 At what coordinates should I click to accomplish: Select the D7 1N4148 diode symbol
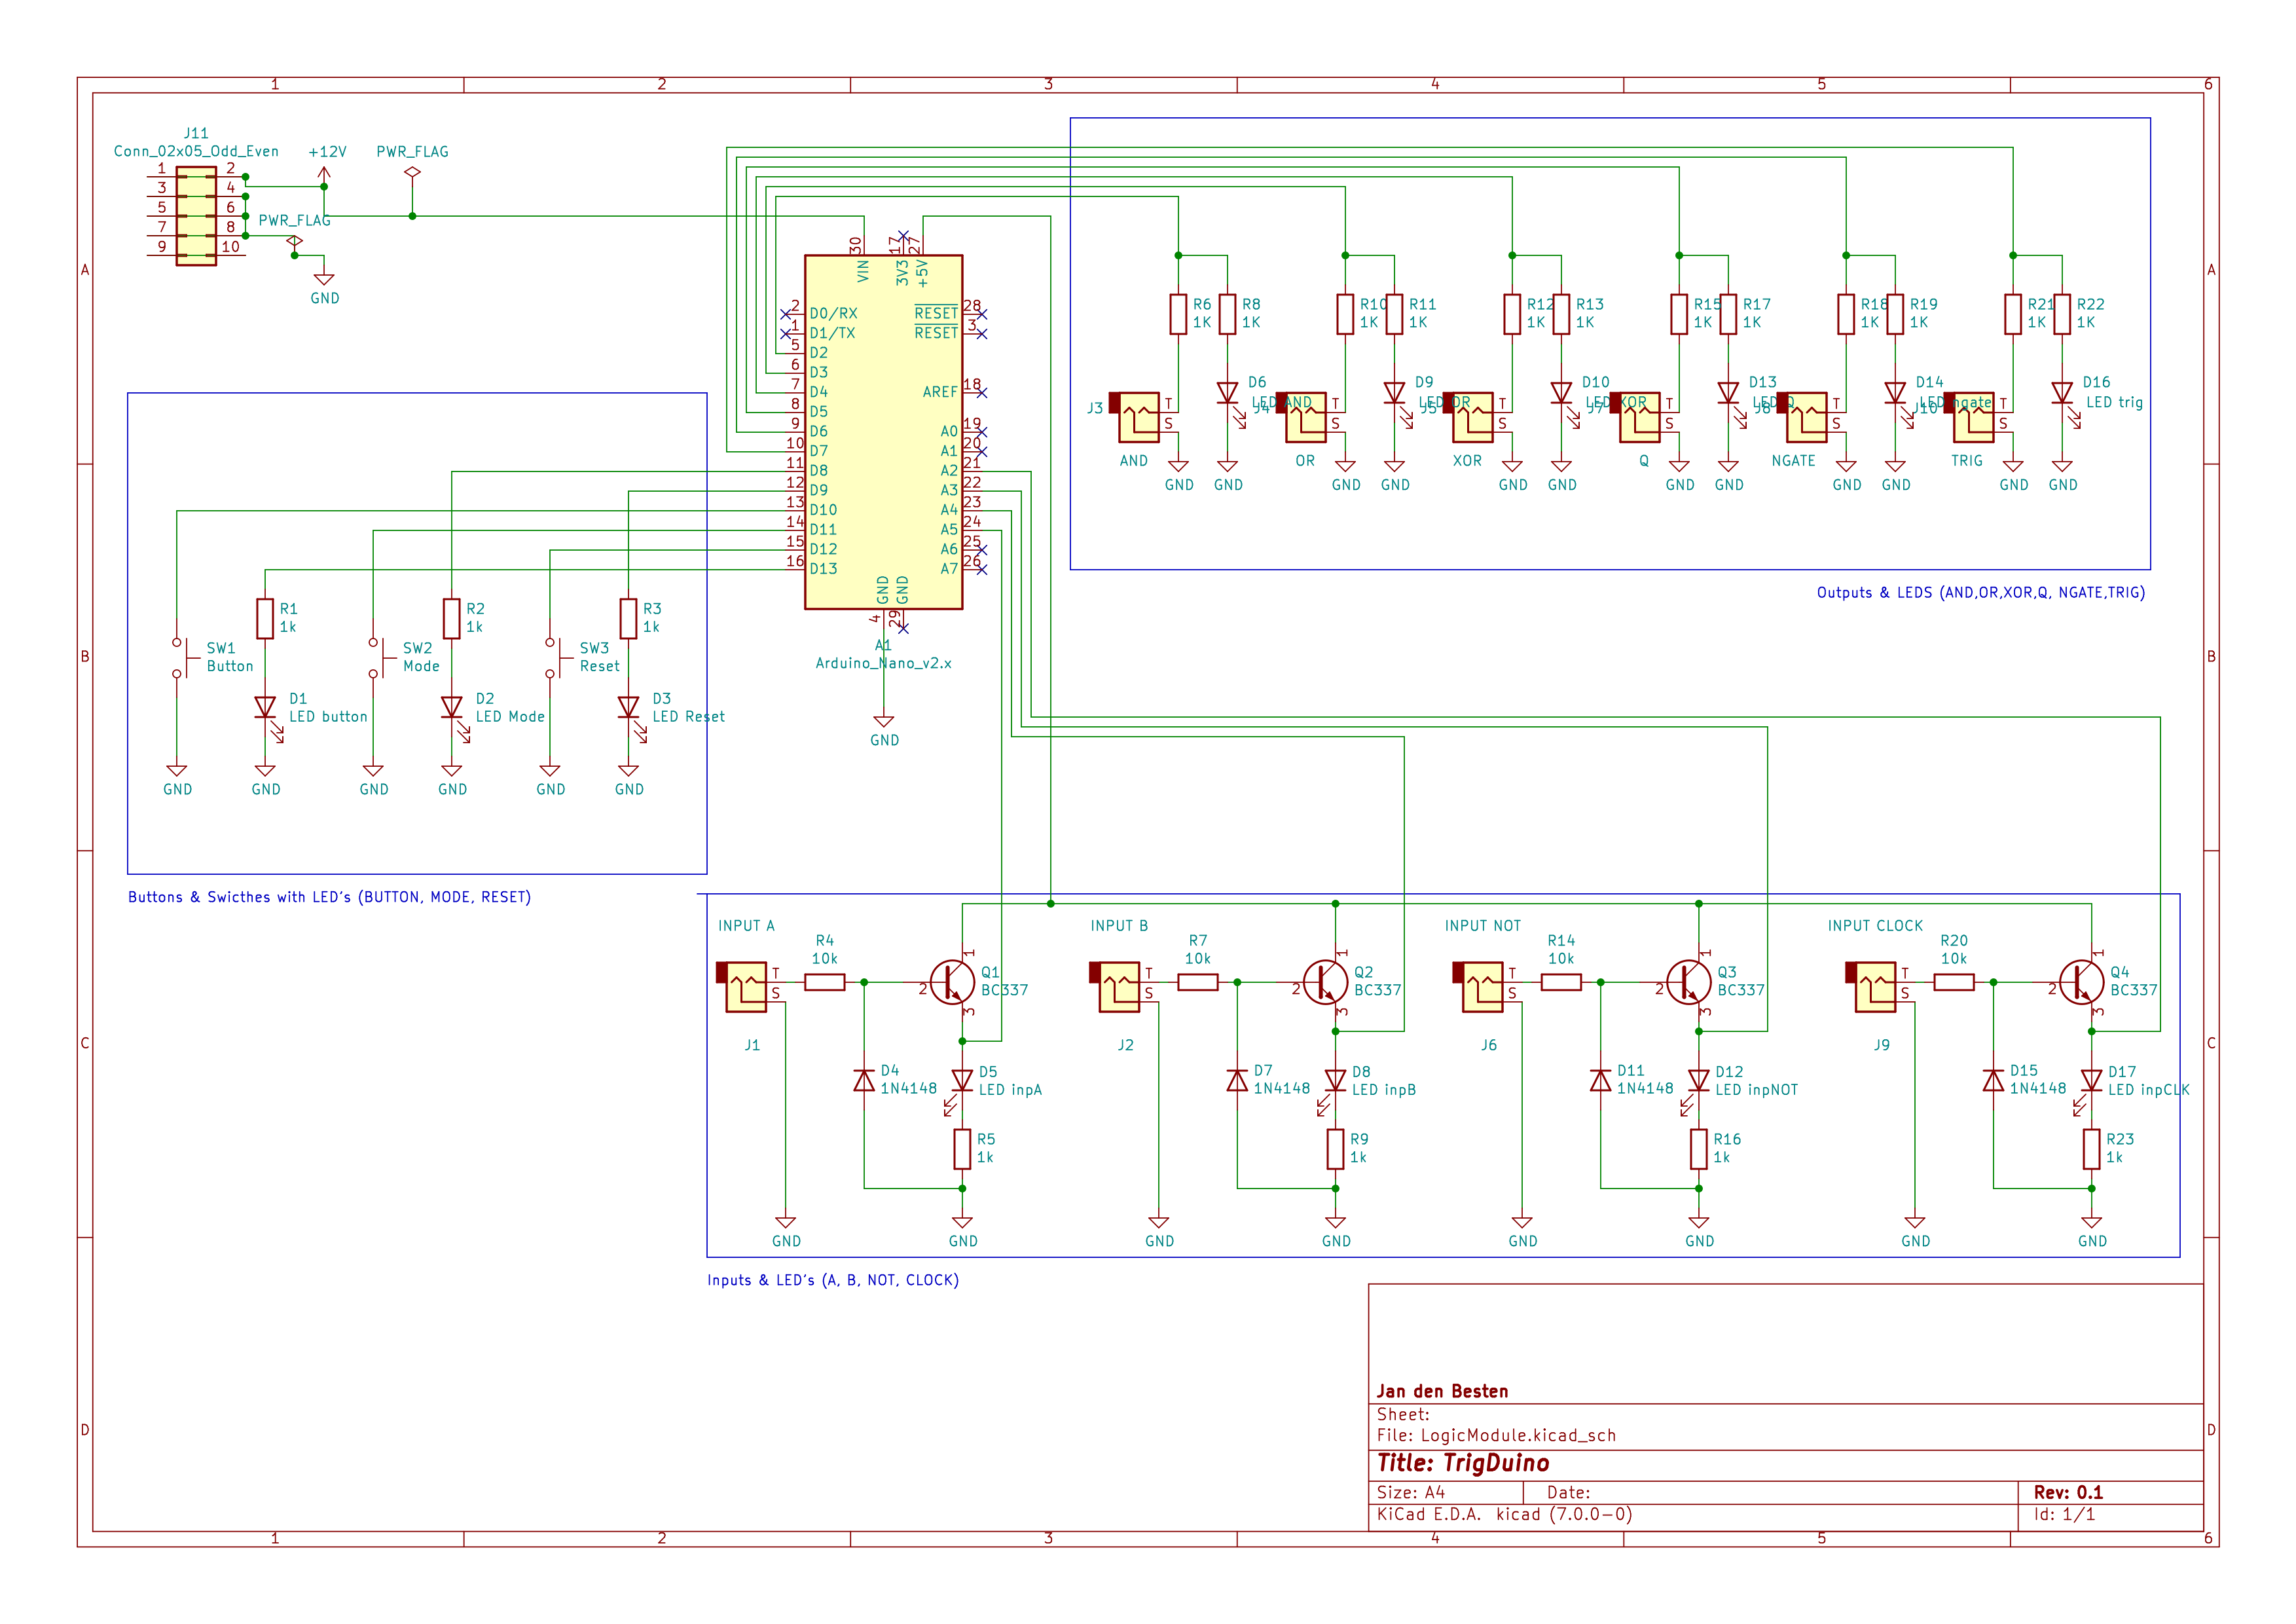point(1237,1080)
